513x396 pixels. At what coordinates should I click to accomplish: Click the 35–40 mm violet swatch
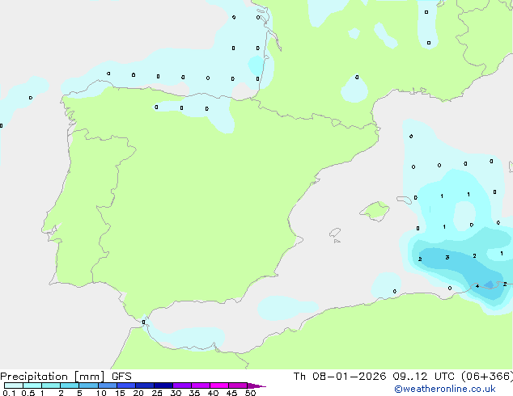(x=201, y=385)
